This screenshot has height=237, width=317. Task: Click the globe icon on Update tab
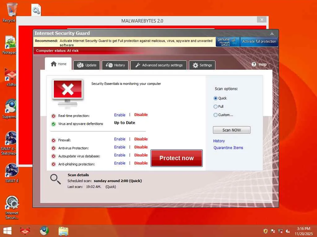click(80, 65)
